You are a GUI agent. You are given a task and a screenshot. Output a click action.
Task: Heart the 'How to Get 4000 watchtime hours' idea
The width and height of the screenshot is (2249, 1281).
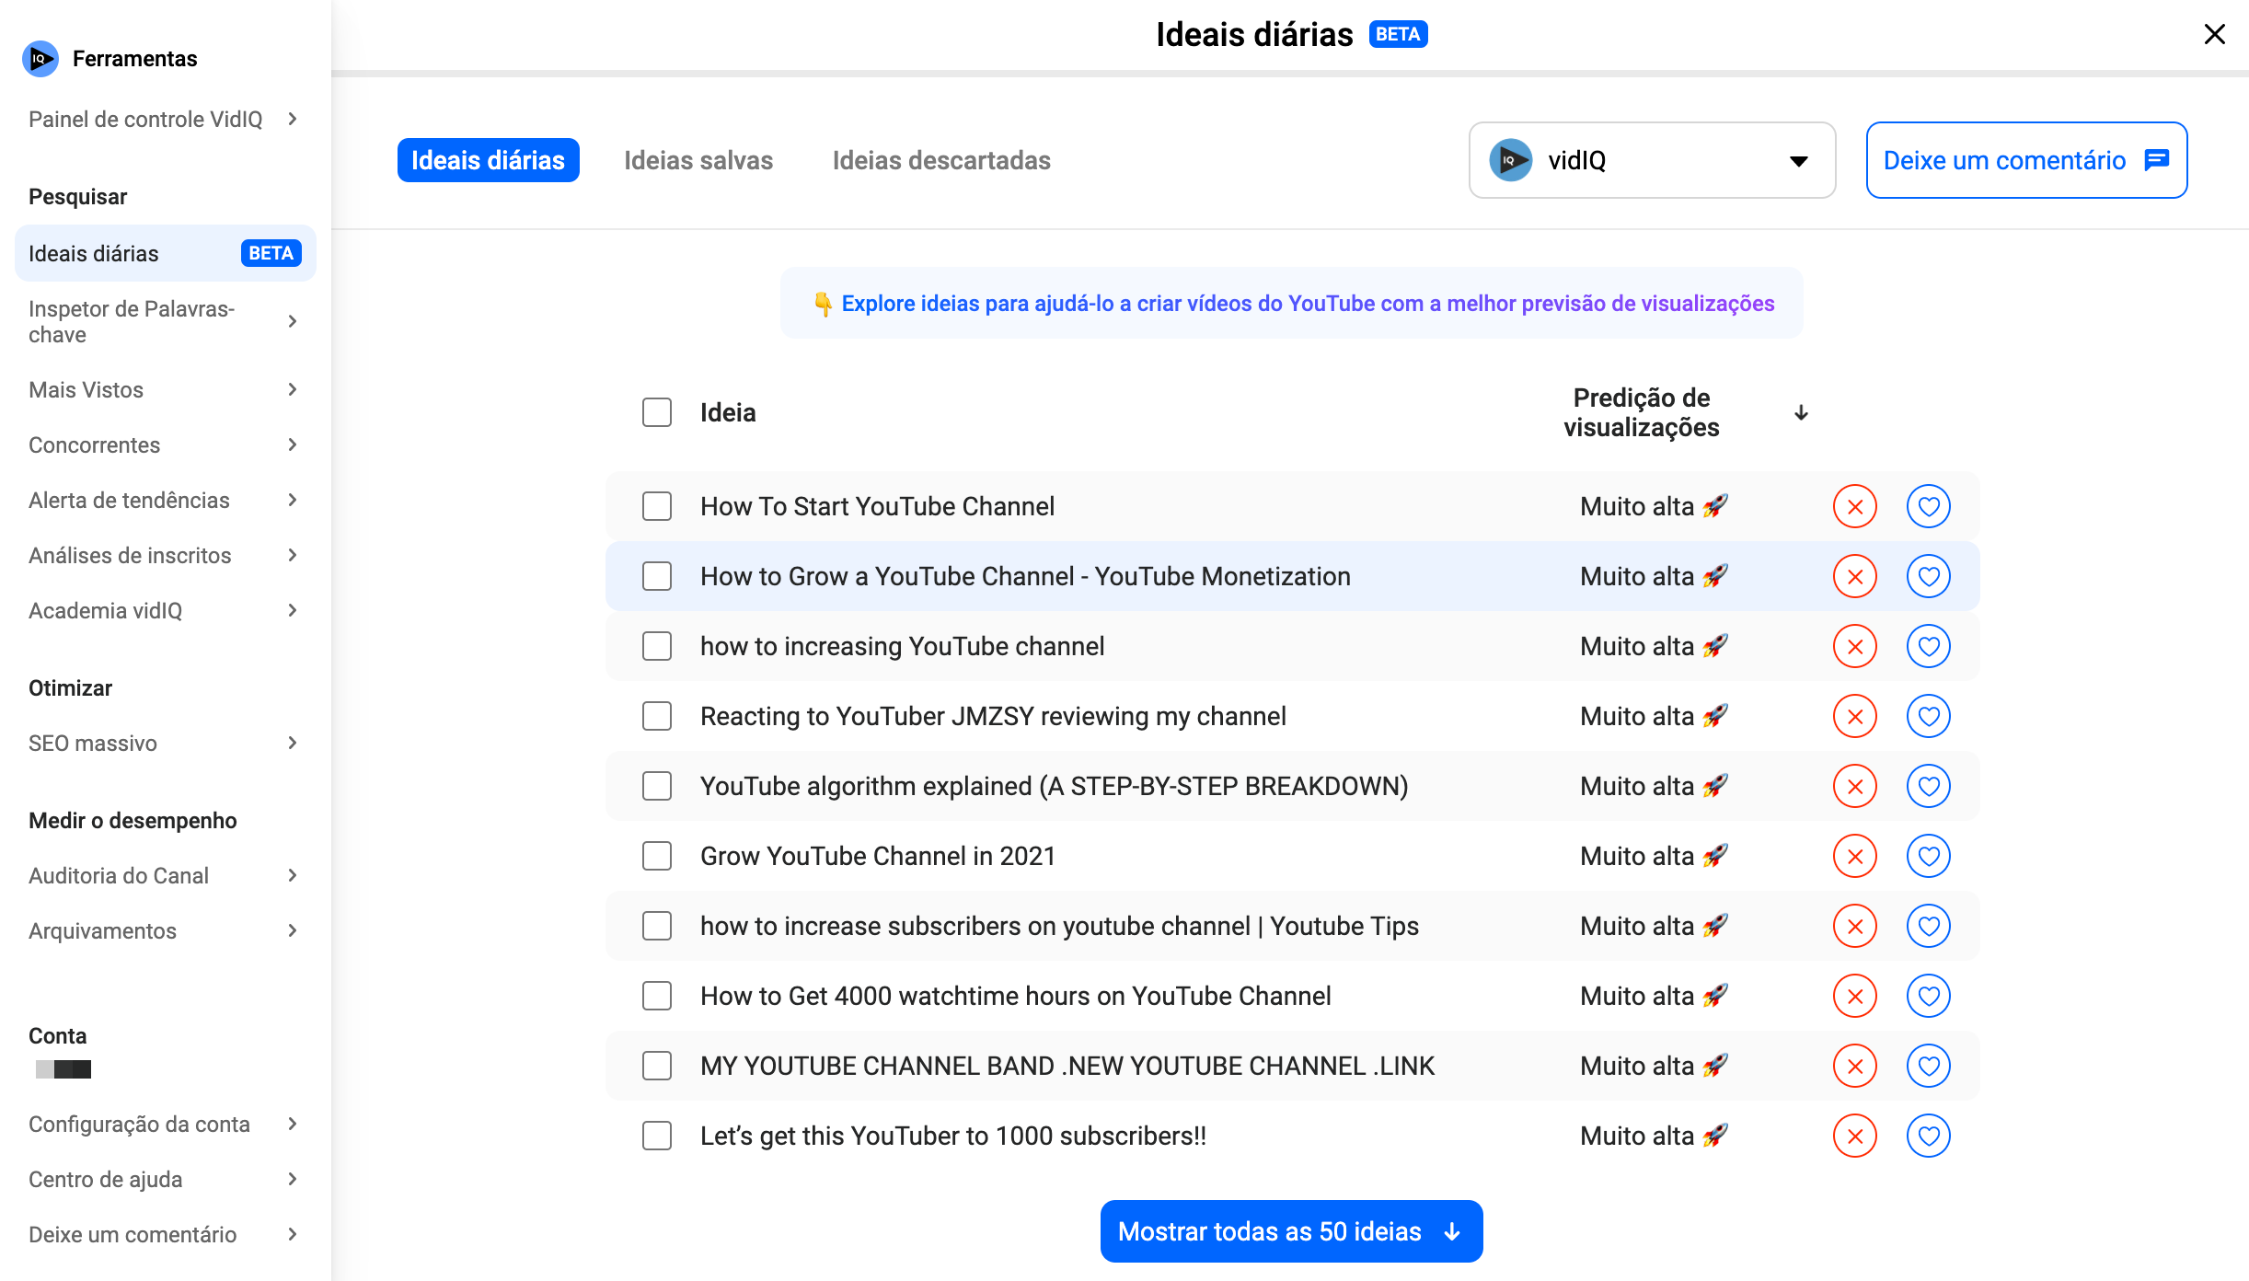tap(1928, 996)
